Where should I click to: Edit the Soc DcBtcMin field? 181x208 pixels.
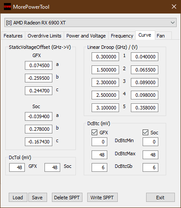click(150, 142)
